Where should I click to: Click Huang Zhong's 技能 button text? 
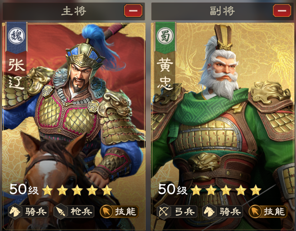click(x=274, y=212)
